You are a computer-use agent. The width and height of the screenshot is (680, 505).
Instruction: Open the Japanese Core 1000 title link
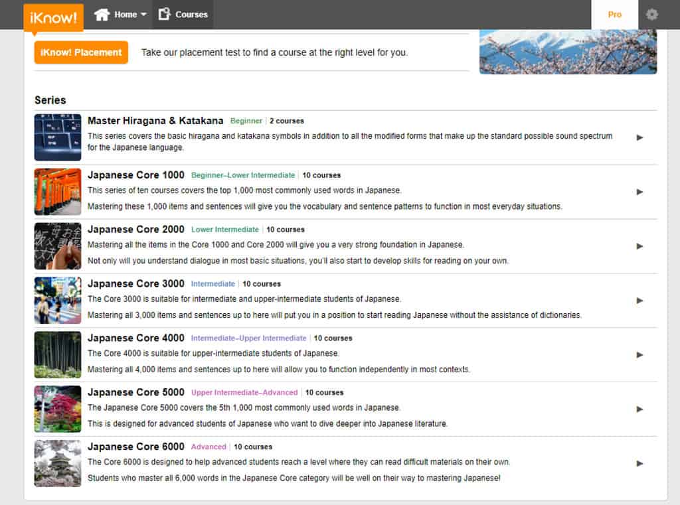[135, 175]
